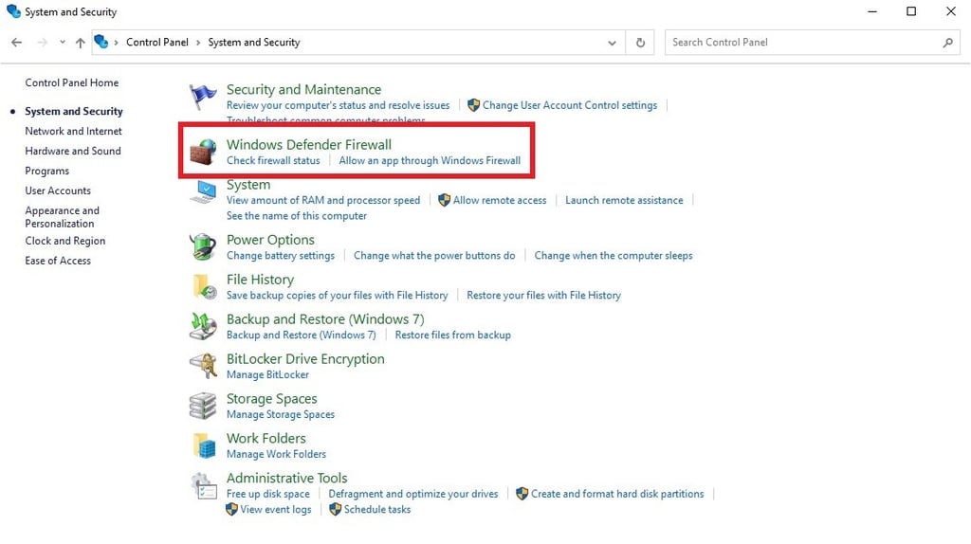Viewport: 971px width, 544px height.
Task: Click Change what the power buttons do
Action: 434,256
